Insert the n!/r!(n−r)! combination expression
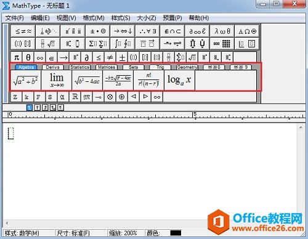 (x=149, y=80)
